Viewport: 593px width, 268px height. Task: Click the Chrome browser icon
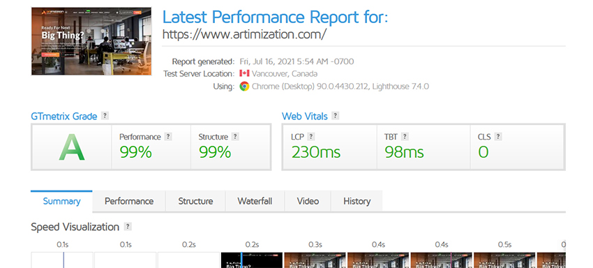(x=244, y=87)
